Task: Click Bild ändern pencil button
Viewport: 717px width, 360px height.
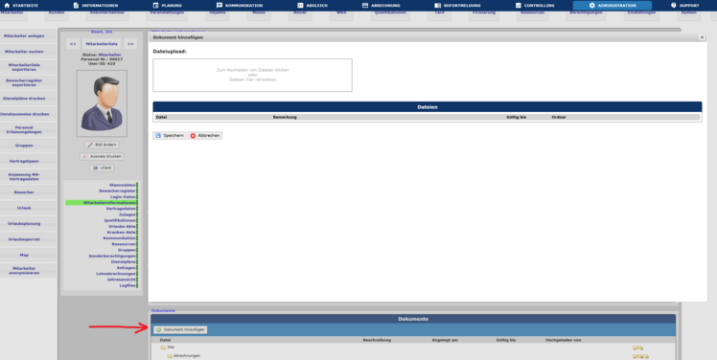Action: [x=102, y=145]
